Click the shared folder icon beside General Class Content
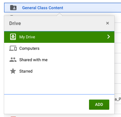 click(13, 8)
